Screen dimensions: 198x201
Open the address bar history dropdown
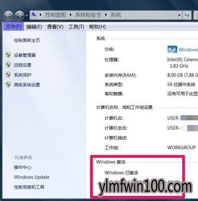tap(180, 15)
